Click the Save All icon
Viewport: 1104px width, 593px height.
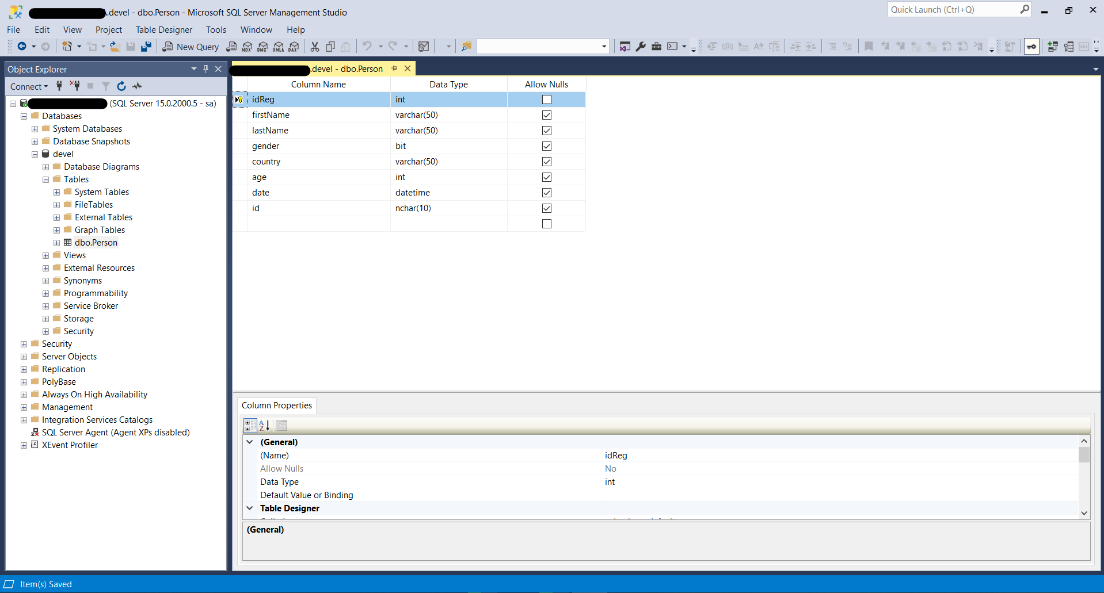click(x=146, y=47)
